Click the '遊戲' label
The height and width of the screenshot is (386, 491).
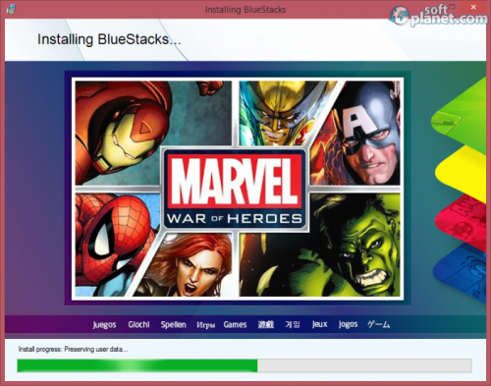(x=265, y=324)
